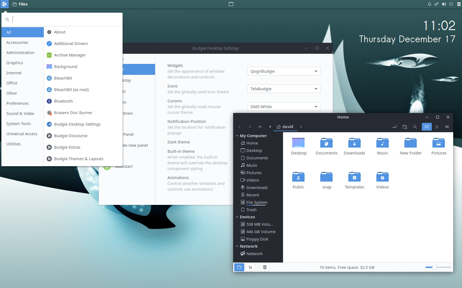Open the Icons TelaBudgie dropdown
The image size is (462, 288).
click(284, 89)
